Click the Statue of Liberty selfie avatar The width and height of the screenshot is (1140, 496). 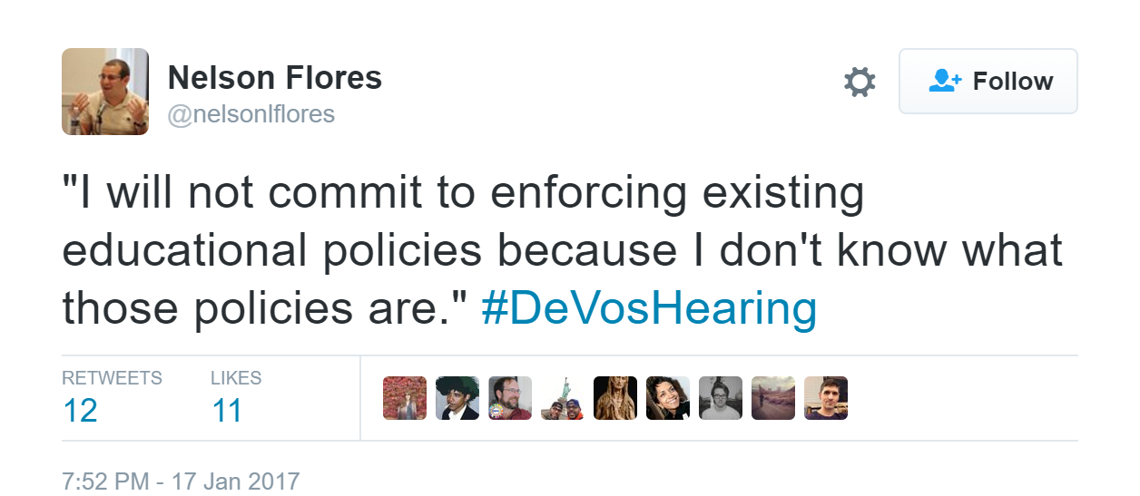(563, 398)
